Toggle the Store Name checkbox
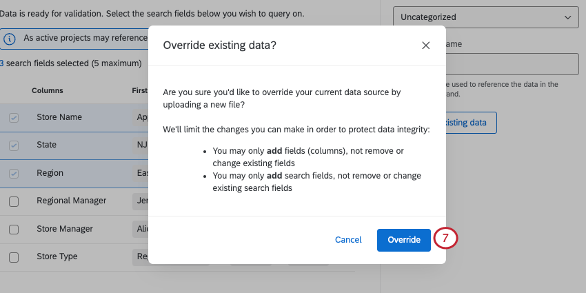This screenshot has height=293, width=586. 14,118
